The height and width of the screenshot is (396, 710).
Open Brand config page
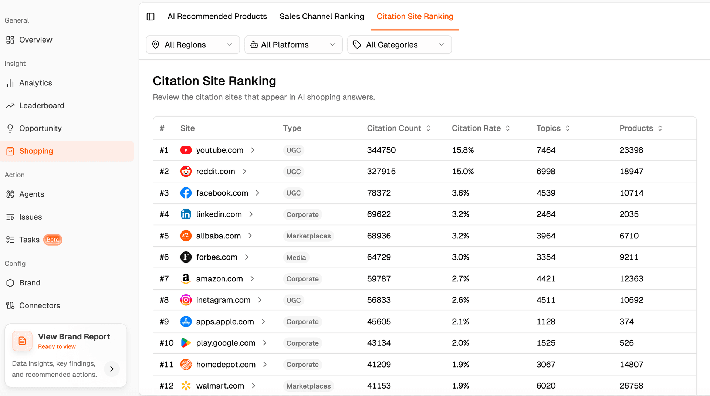67,283
